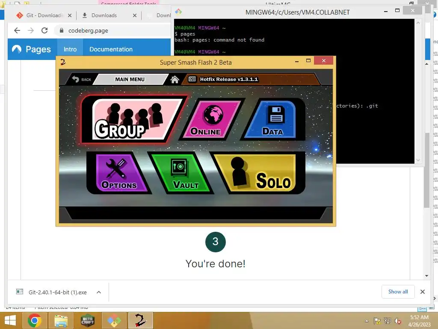438x329 pixels.
Task: Click the site lock icon in address bar
Action: click(x=62, y=30)
